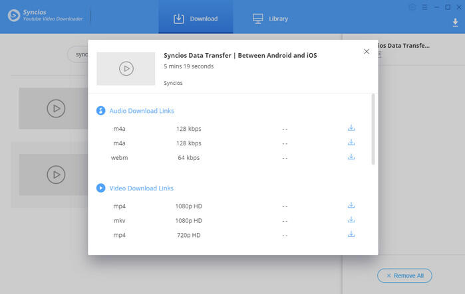Viewport: 465px width, 294px height.
Task: Download the first m4a 128 kbps audio
Action: [351, 128]
